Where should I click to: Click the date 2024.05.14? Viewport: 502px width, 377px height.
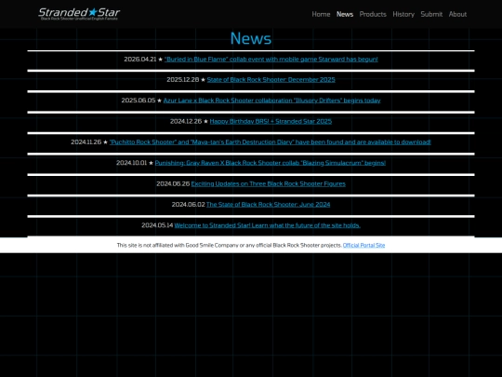[x=157, y=225]
